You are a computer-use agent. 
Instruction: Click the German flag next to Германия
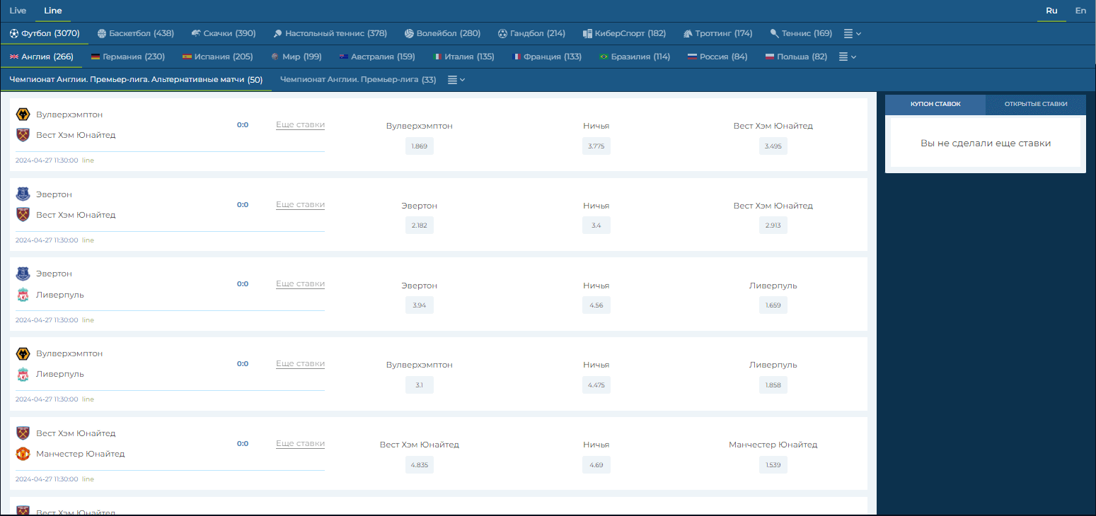click(x=95, y=57)
